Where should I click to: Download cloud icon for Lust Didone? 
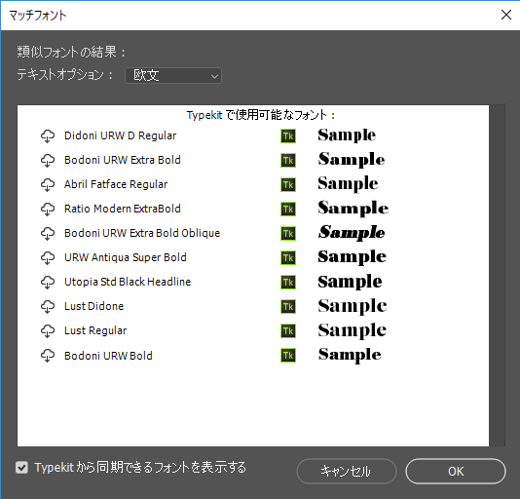[48, 307]
